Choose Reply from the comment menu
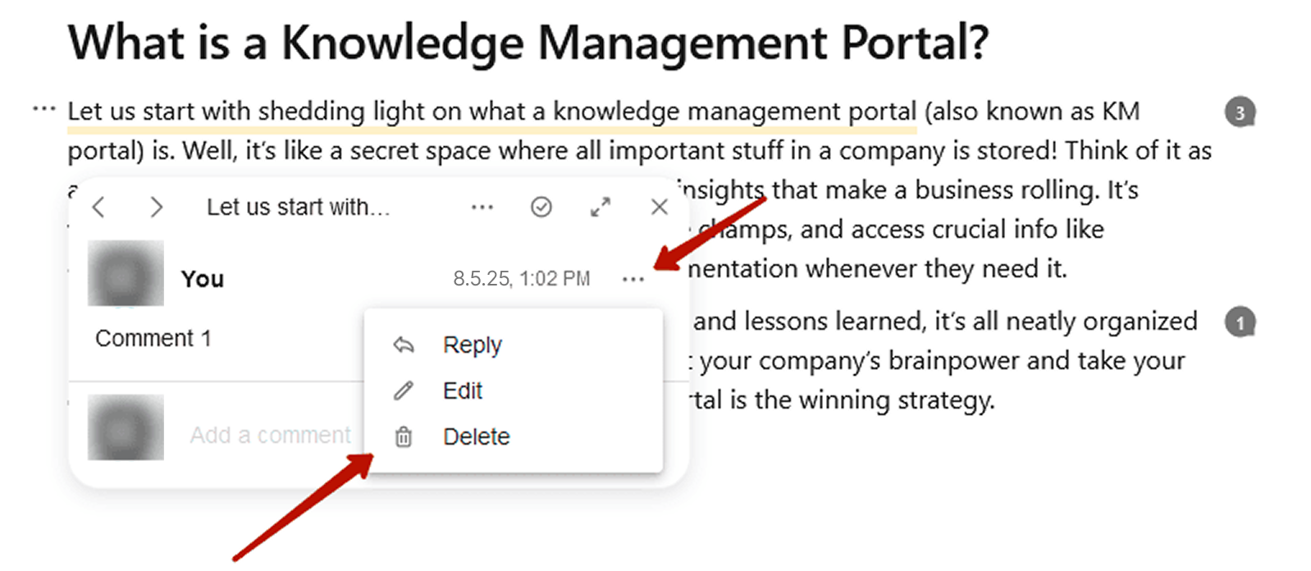Screen dimensions: 1311x571 pos(472,345)
